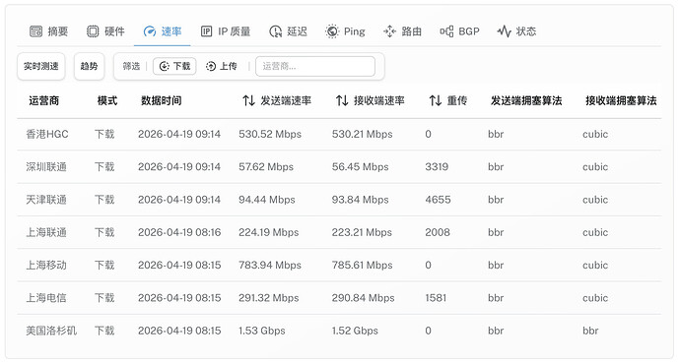This screenshot has width=680, height=363.
Task: Click the 783.94 Mbps send rate
Action: (270, 266)
